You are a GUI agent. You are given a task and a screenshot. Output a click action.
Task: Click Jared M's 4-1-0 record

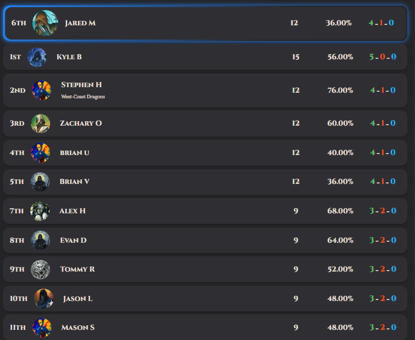pos(382,23)
